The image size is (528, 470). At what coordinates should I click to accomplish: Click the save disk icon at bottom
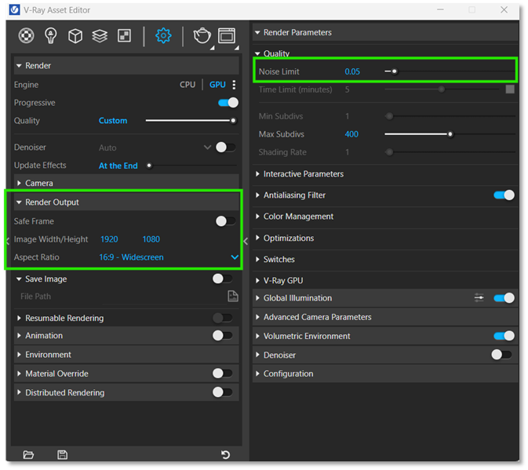click(x=63, y=455)
